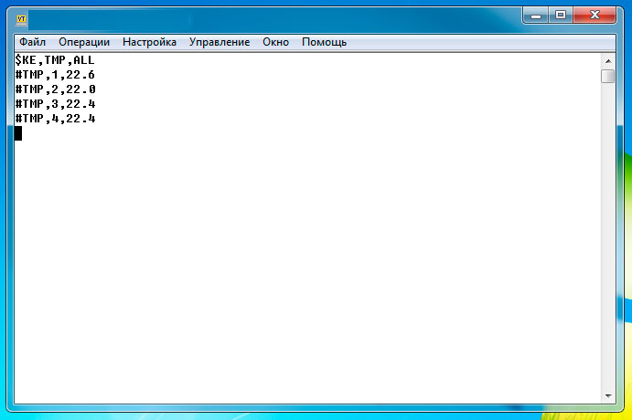Maximize the terminal window
Image resolution: width=632 pixels, height=420 pixels.
561,15
